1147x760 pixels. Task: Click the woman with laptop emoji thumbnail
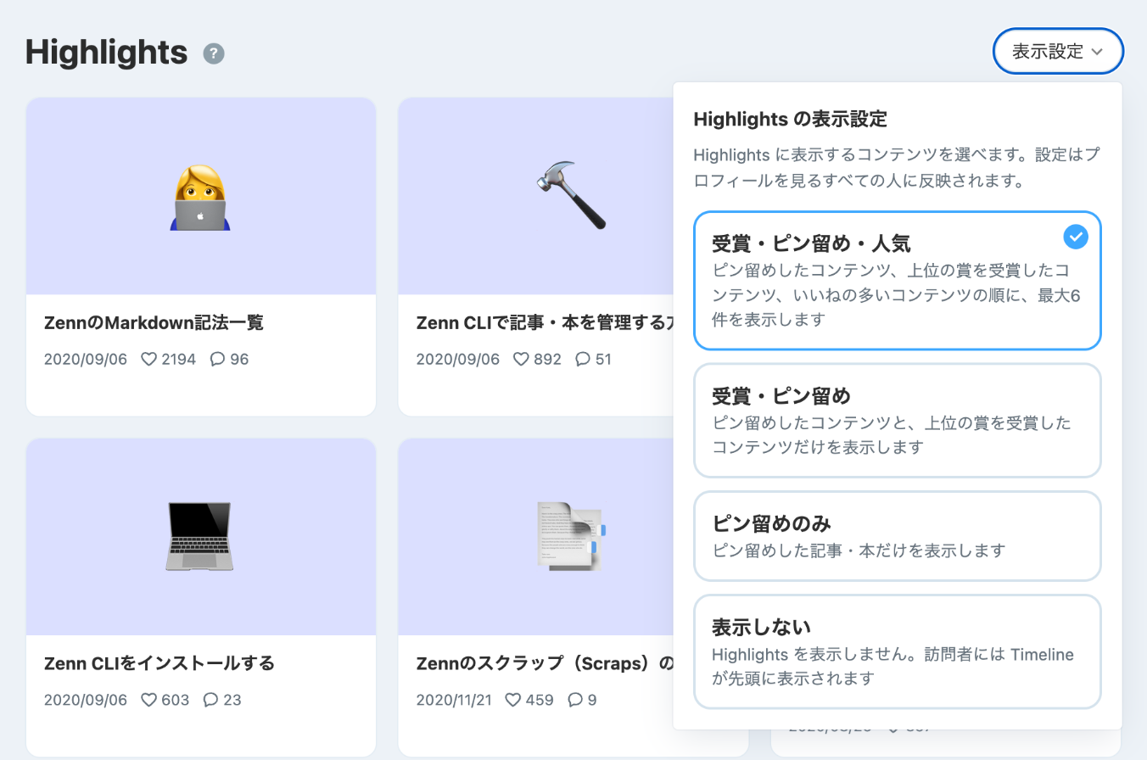point(201,198)
